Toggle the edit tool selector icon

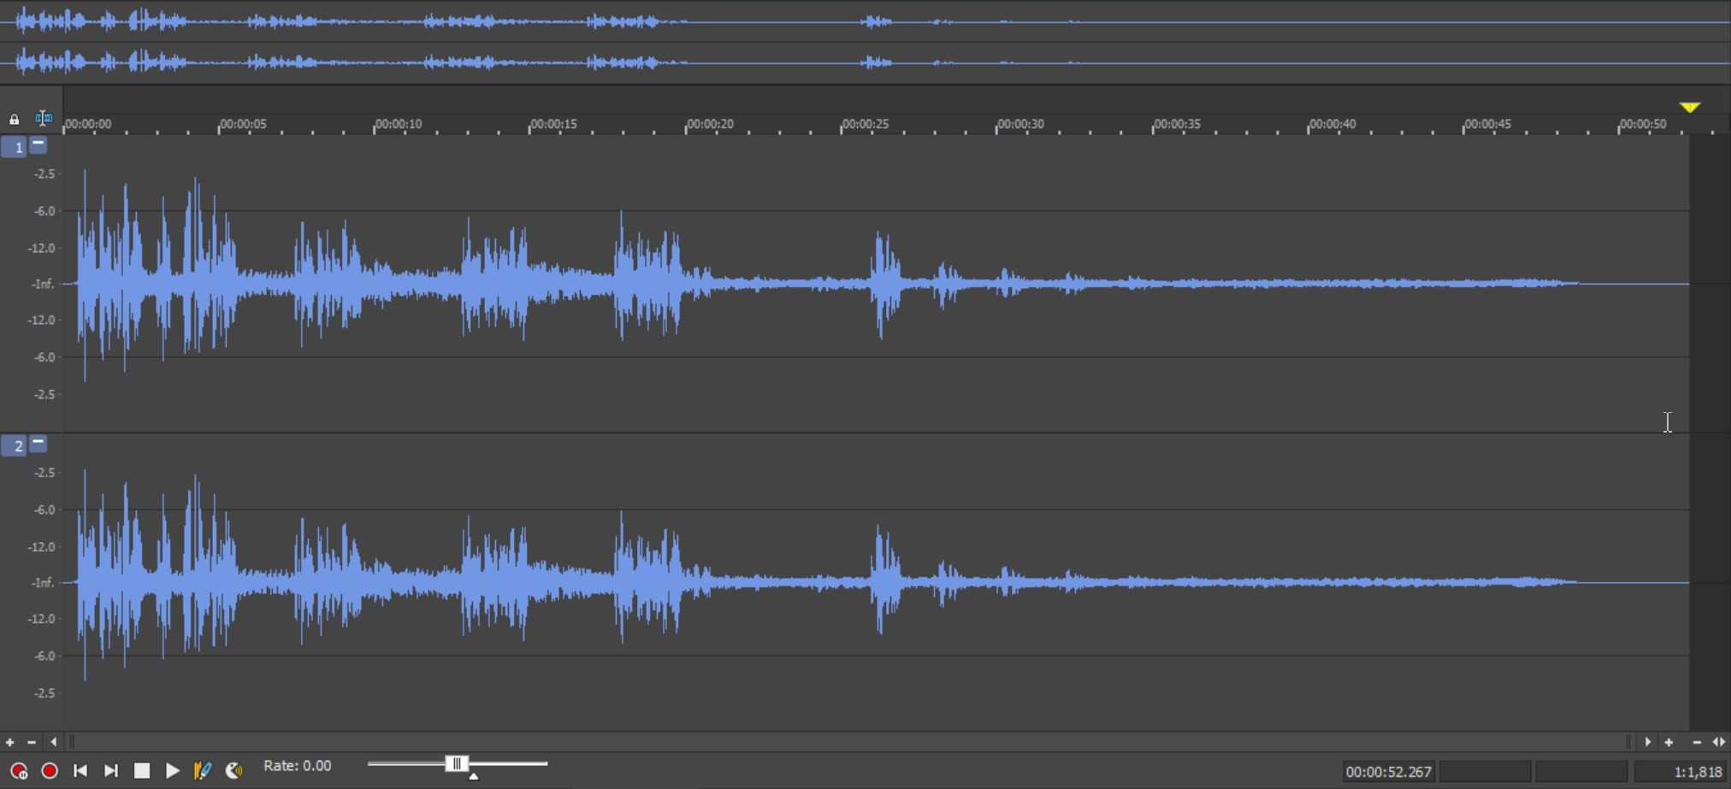point(44,118)
